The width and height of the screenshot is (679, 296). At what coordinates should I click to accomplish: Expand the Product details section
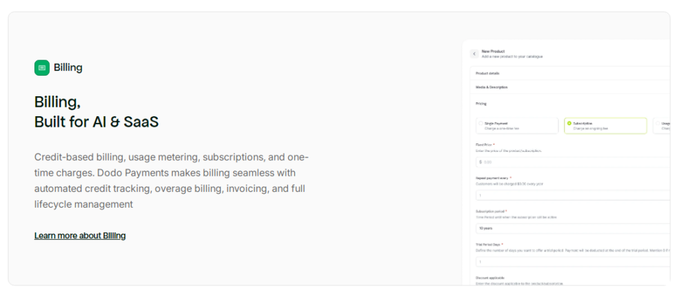coord(487,73)
